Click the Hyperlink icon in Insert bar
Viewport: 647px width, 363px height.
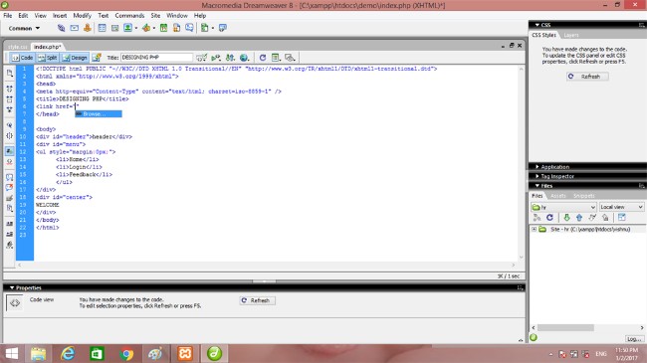coord(61,28)
